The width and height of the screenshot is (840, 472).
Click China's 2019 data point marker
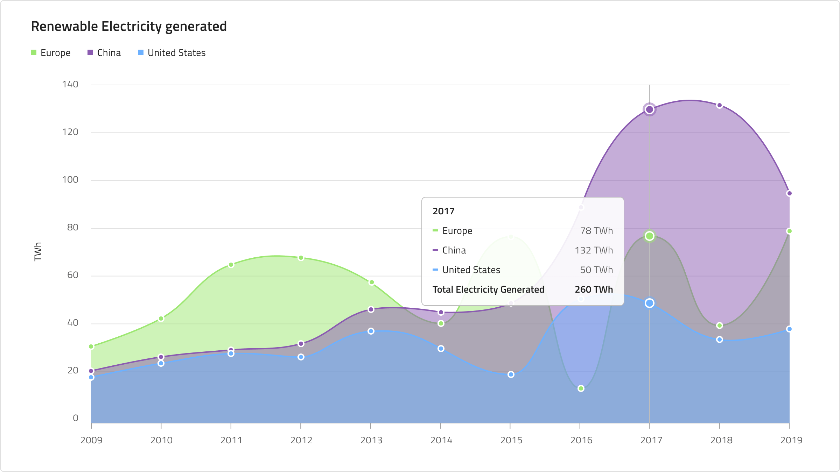[x=789, y=193]
